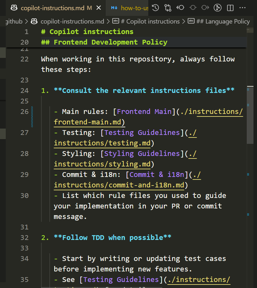
Task: Open changes with next revision arrow
Action: (x=205, y=8)
